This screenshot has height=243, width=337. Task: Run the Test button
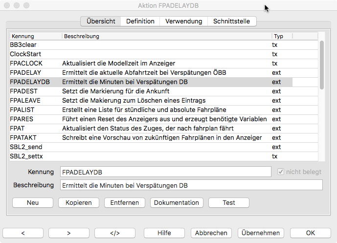click(x=229, y=202)
